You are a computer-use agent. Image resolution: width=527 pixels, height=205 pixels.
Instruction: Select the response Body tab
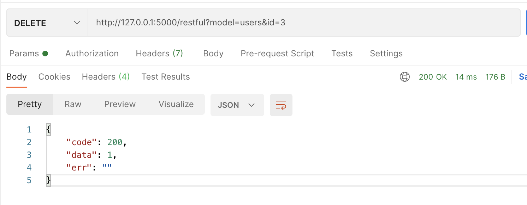pyautogui.click(x=17, y=77)
